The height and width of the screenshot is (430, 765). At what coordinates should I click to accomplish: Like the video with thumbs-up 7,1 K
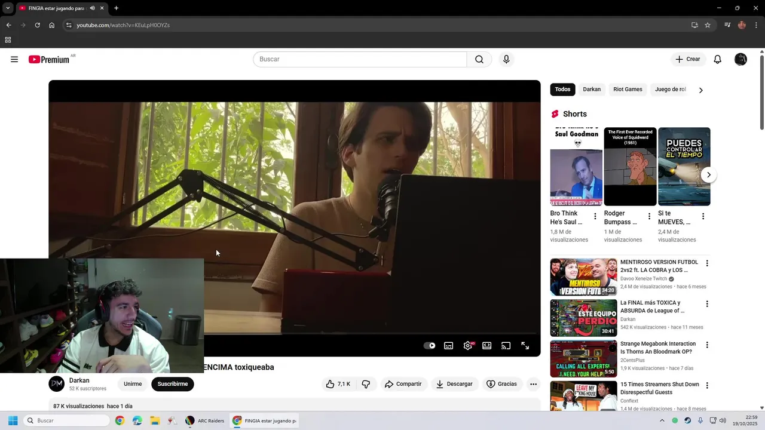point(338,384)
